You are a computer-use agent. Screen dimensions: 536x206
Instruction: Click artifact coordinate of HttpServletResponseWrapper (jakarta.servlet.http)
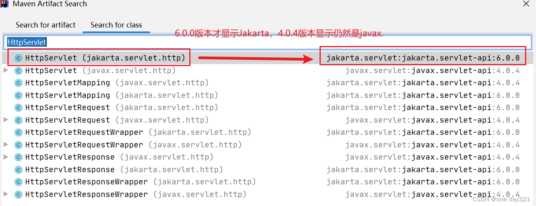[423, 182]
